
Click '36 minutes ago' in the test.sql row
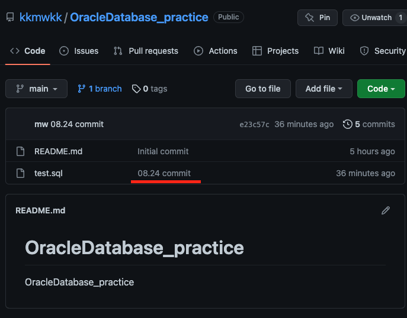point(366,173)
